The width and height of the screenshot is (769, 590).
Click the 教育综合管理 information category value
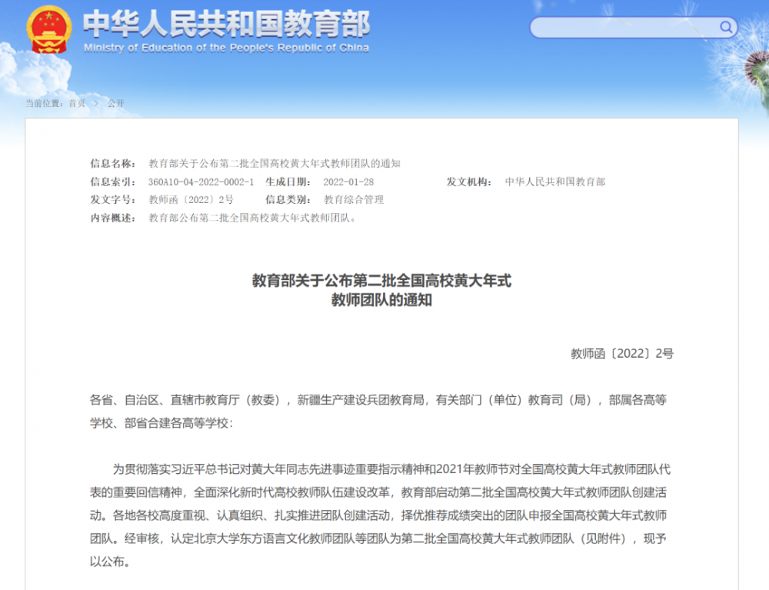coord(354,199)
